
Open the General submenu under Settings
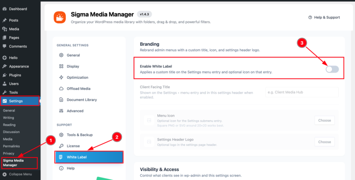coord(9,110)
